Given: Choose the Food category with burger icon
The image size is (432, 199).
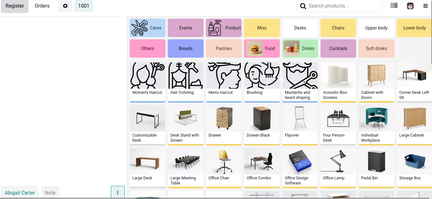Looking at the screenshot, I should [x=262, y=48].
